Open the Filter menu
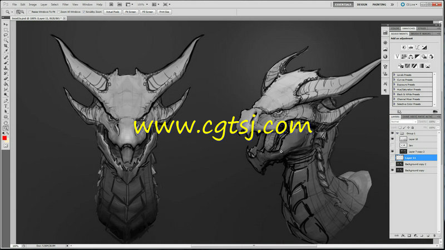Screen dimensions: 445x250 [x=65, y=4]
